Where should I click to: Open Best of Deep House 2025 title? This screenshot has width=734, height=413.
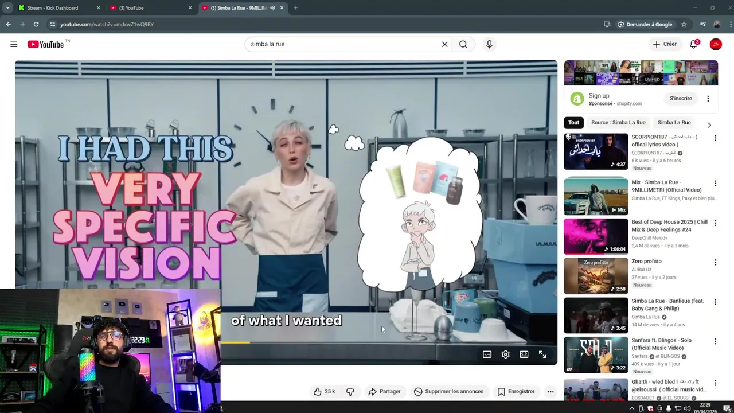coord(669,226)
